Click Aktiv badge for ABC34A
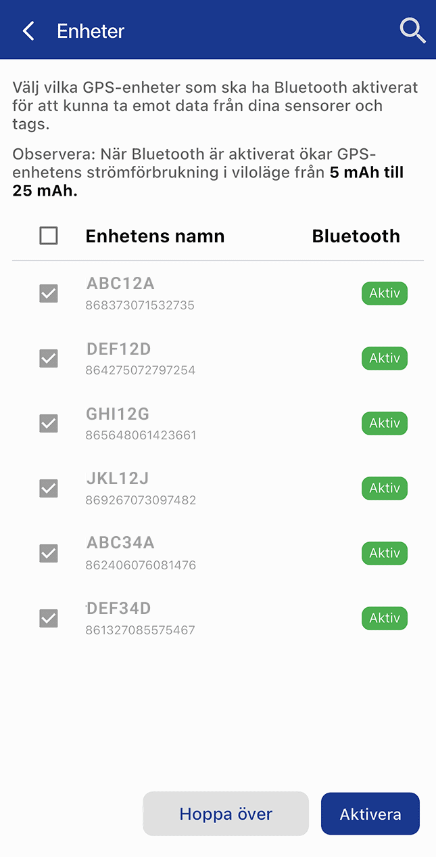The image size is (436, 857). tap(385, 553)
